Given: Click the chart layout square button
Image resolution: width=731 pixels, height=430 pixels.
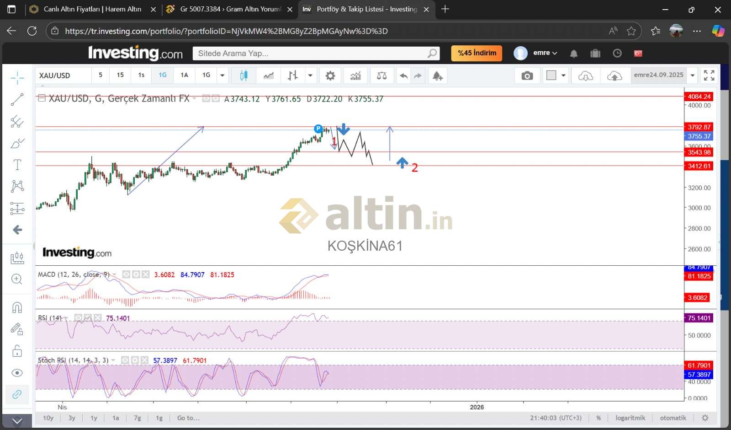Looking at the screenshot, I should click(551, 75).
